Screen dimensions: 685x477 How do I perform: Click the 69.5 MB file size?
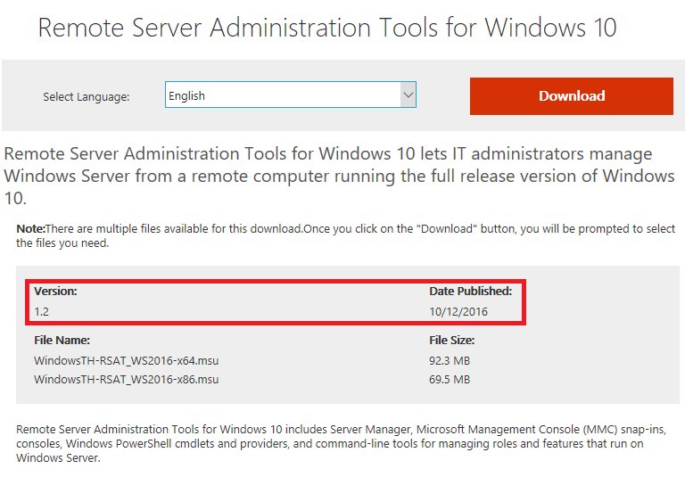(x=450, y=379)
